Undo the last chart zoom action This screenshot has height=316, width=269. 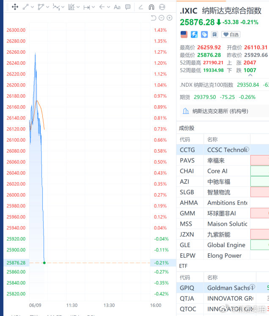click(x=154, y=18)
